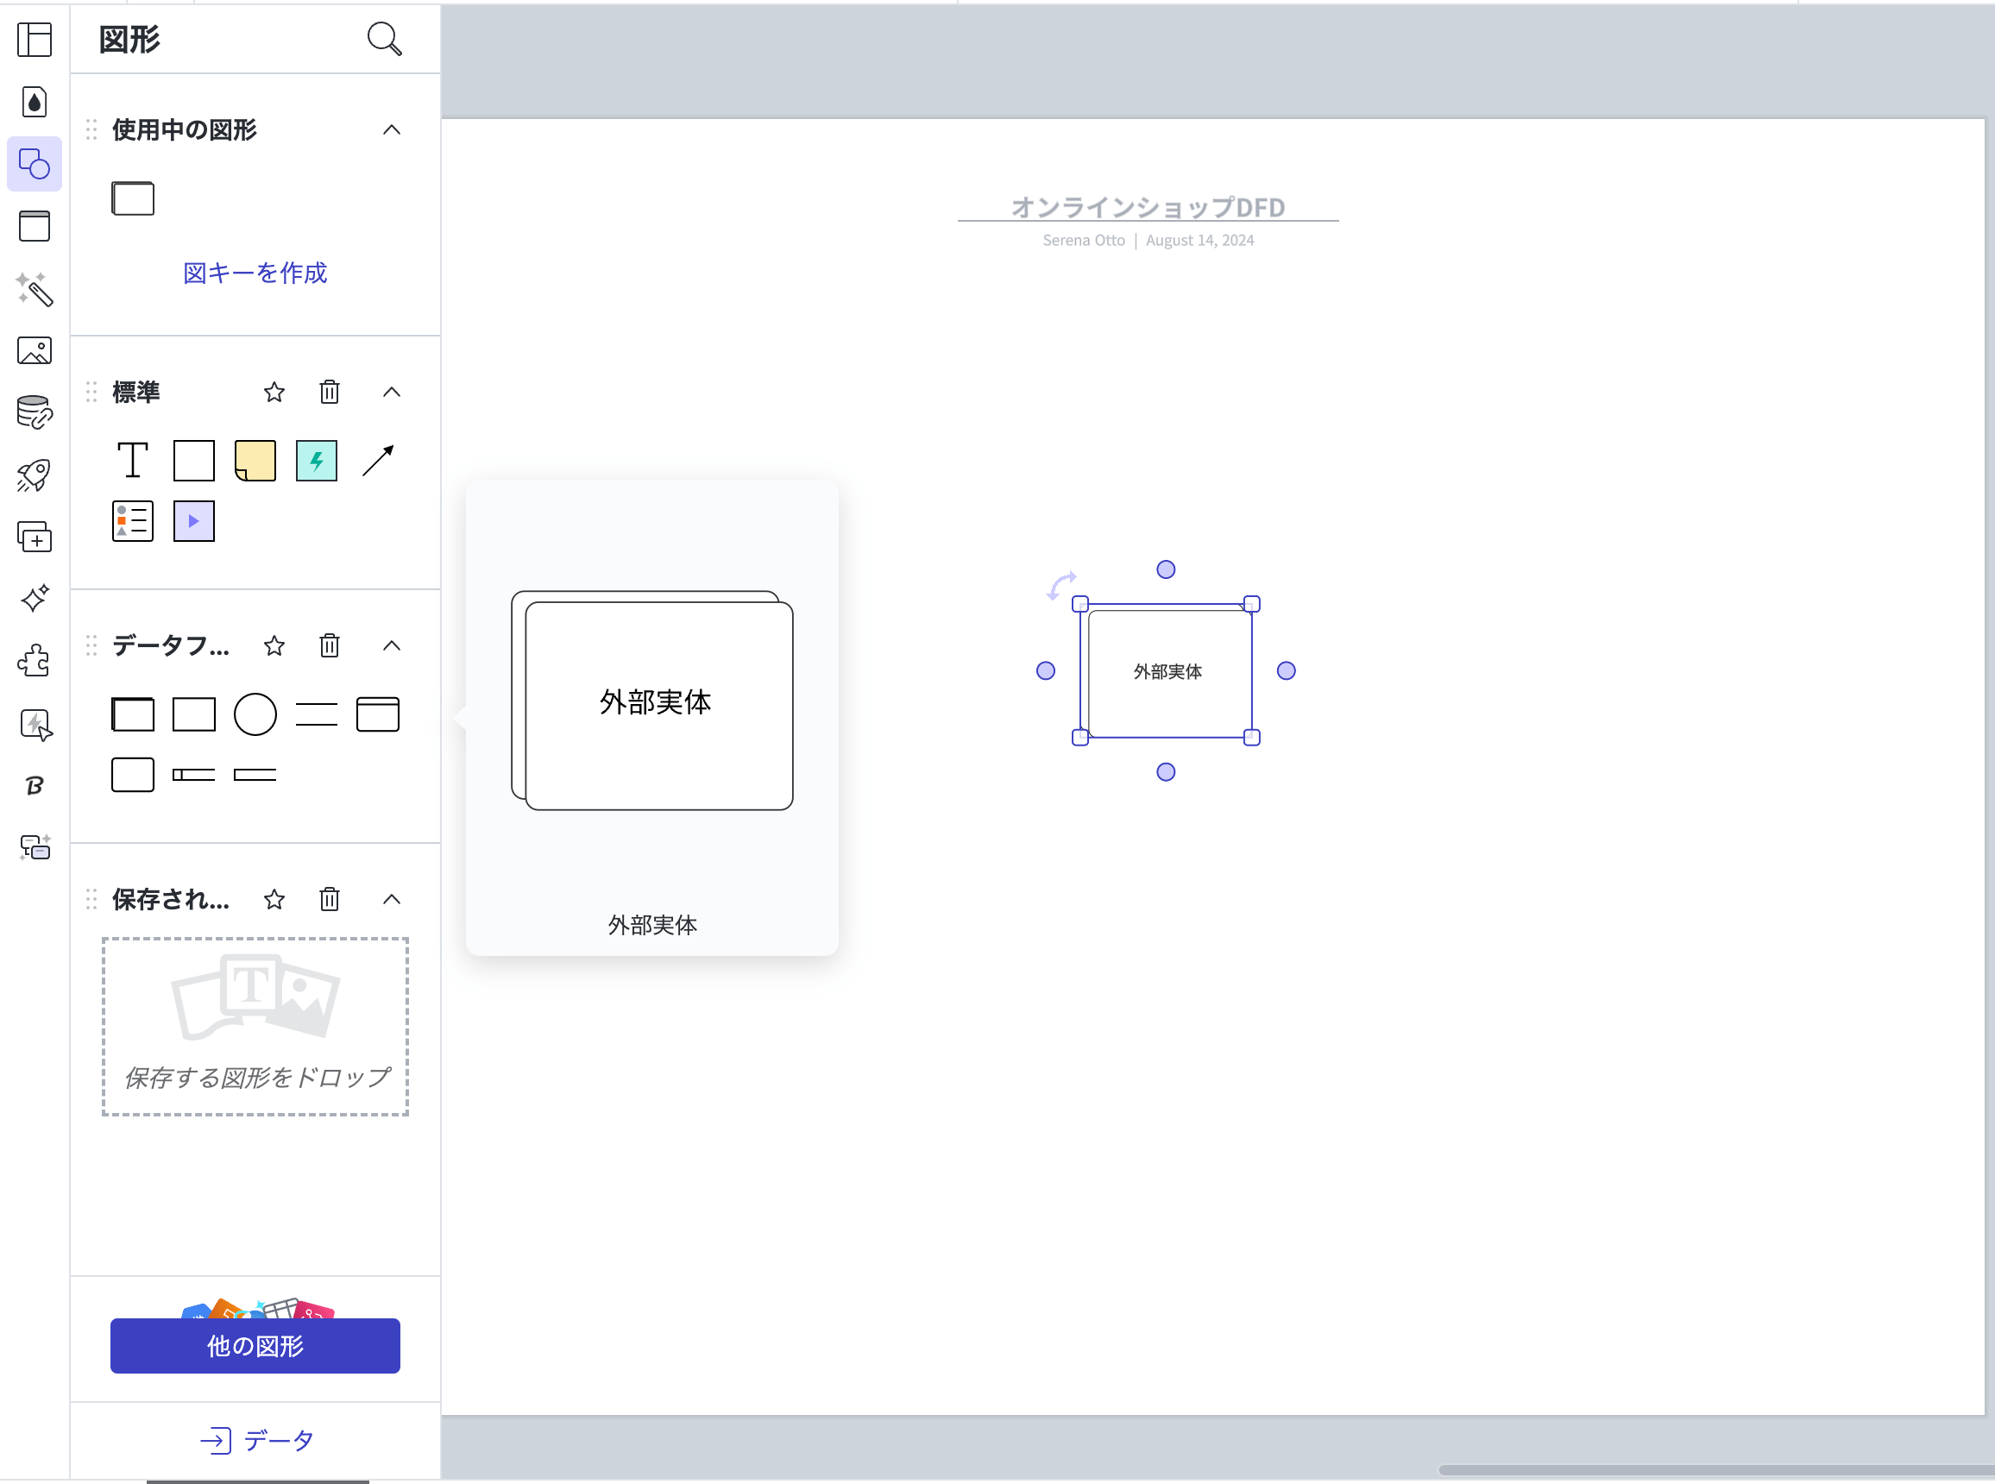The width and height of the screenshot is (1995, 1484).
Task: Collapse the 標準 section
Action: coord(392,393)
